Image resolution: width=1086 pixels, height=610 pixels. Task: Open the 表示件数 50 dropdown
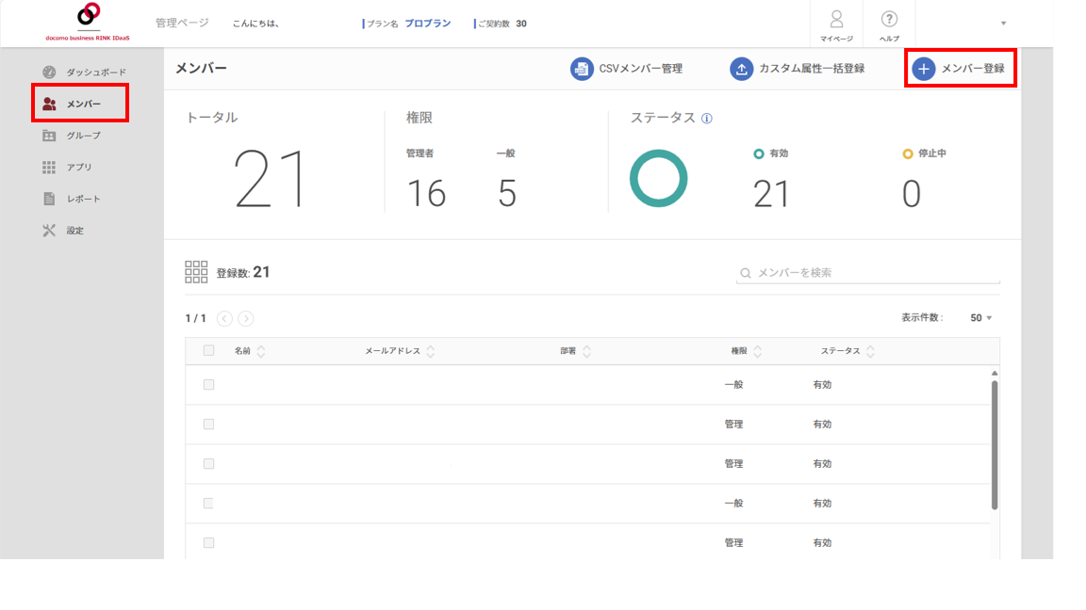click(981, 318)
